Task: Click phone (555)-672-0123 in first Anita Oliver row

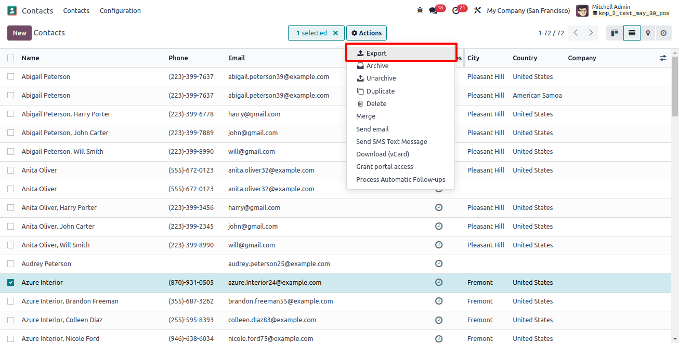Action: 191,170
